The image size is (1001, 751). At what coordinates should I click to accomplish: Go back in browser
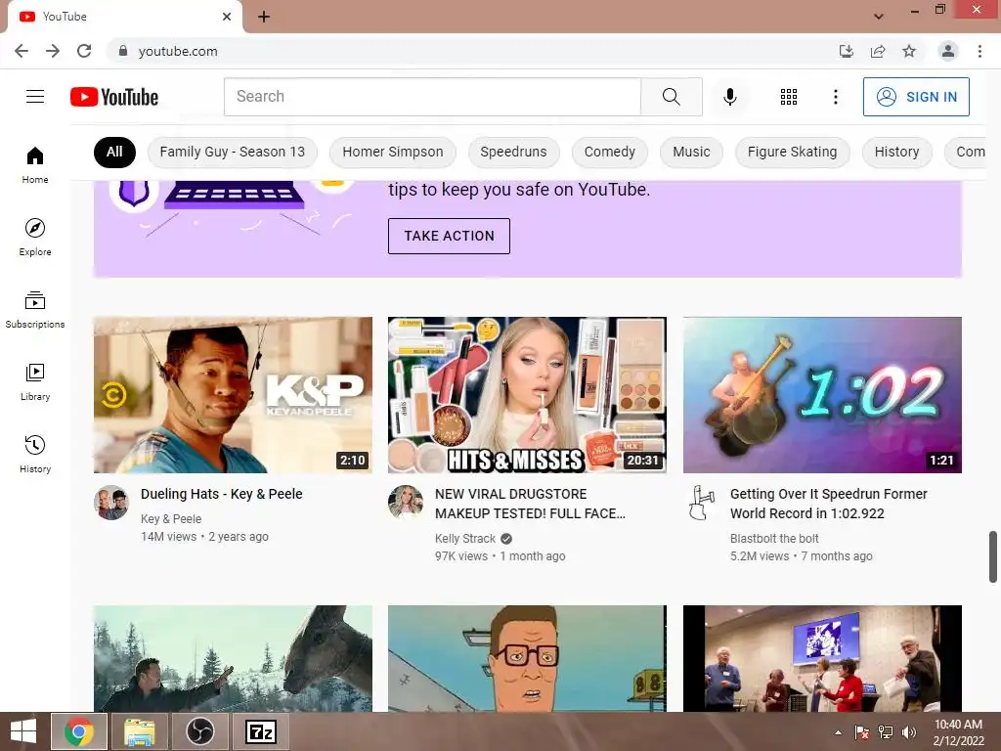click(x=22, y=51)
